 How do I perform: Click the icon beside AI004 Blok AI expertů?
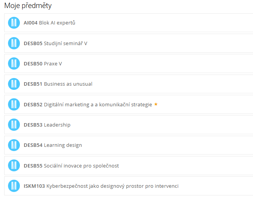tap(14, 23)
